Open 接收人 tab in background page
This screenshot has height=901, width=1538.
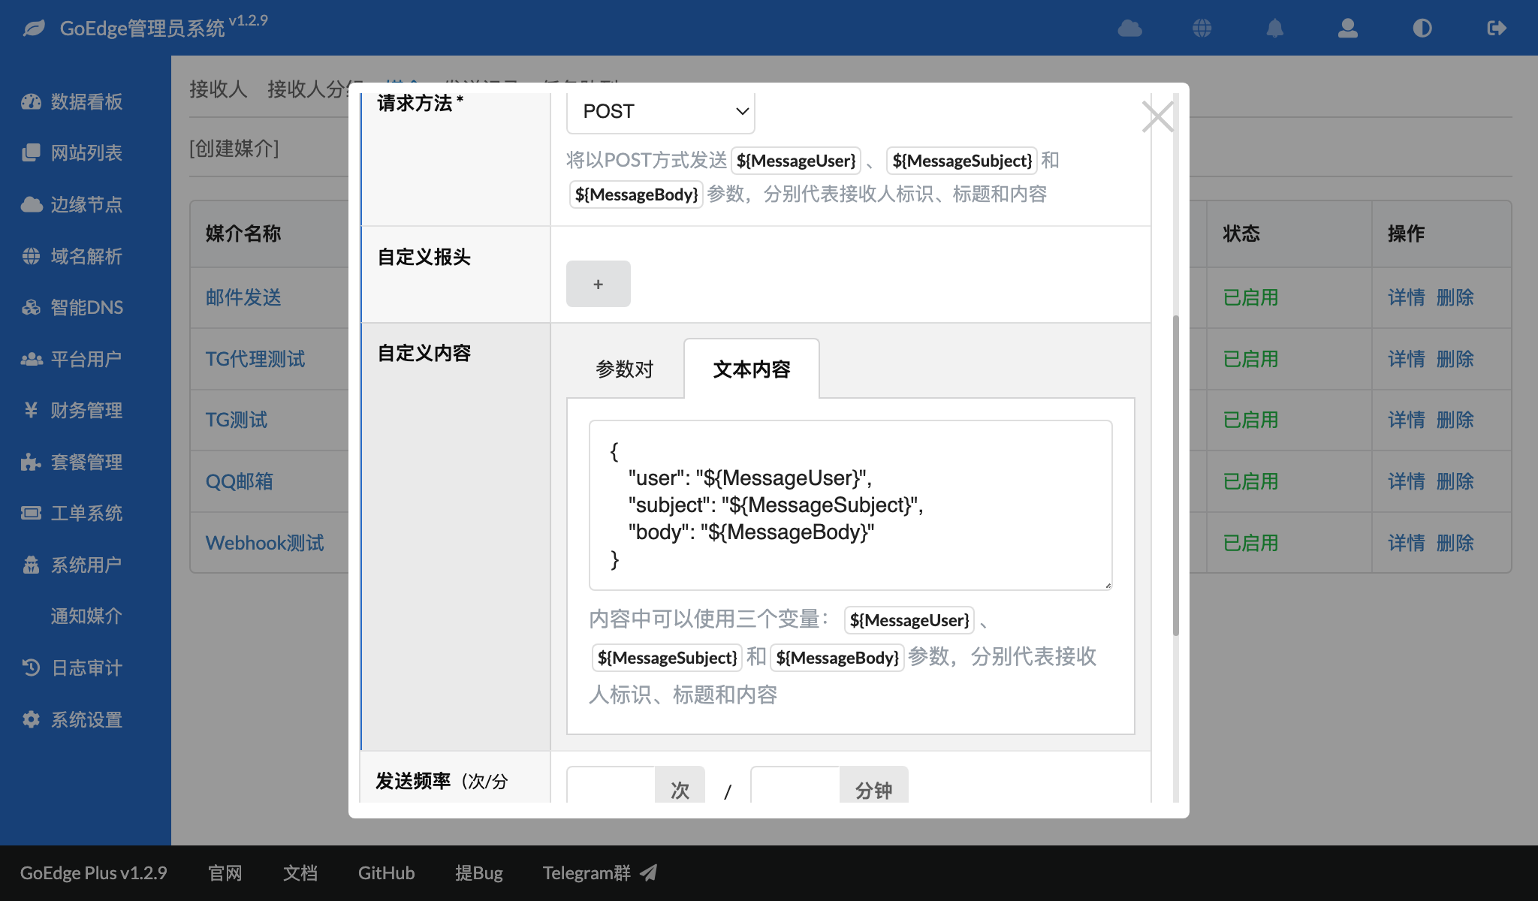(x=218, y=89)
